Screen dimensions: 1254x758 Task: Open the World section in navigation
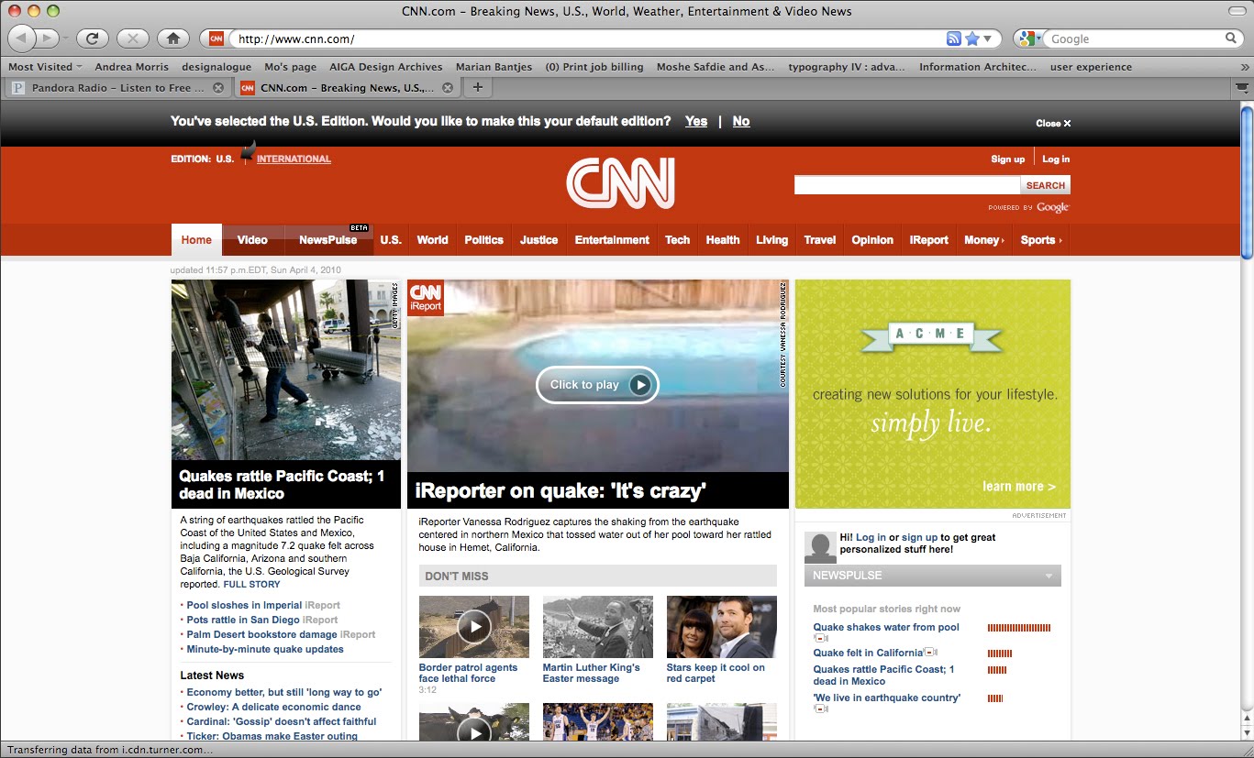pyautogui.click(x=432, y=240)
